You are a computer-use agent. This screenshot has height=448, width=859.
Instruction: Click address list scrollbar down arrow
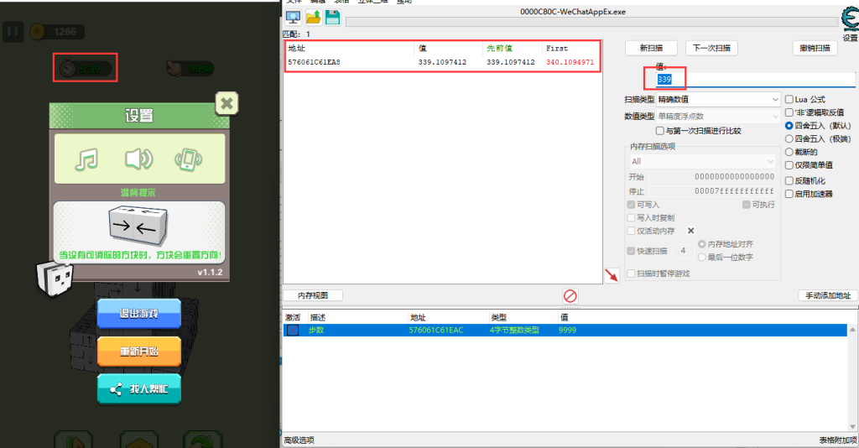click(x=852, y=427)
